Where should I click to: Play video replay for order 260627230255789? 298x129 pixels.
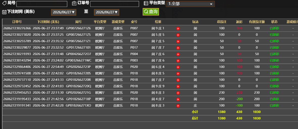[178, 41]
